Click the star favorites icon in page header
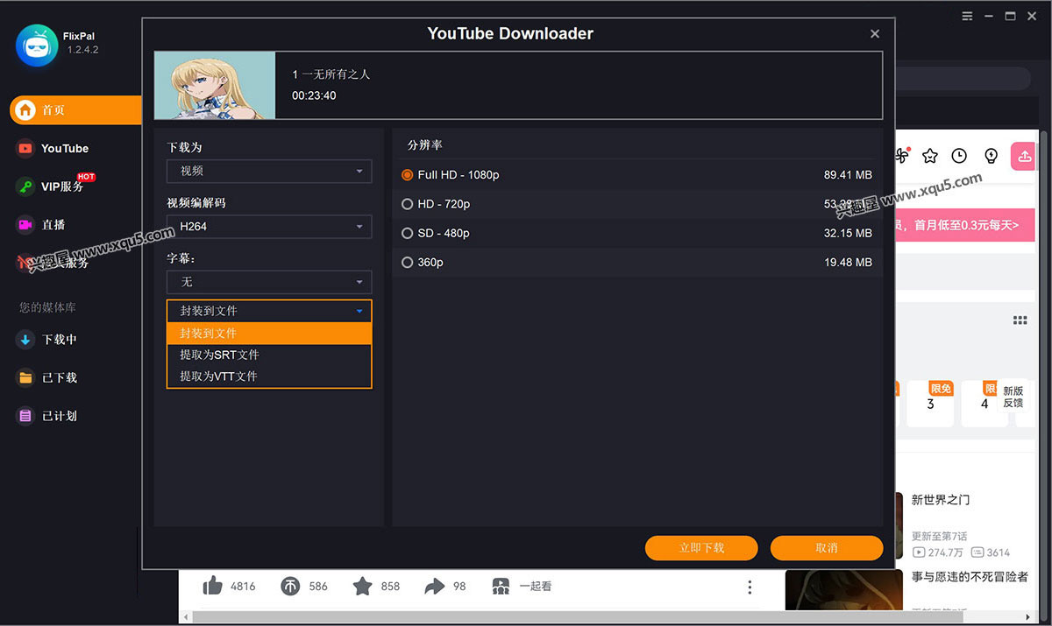 pos(930,156)
